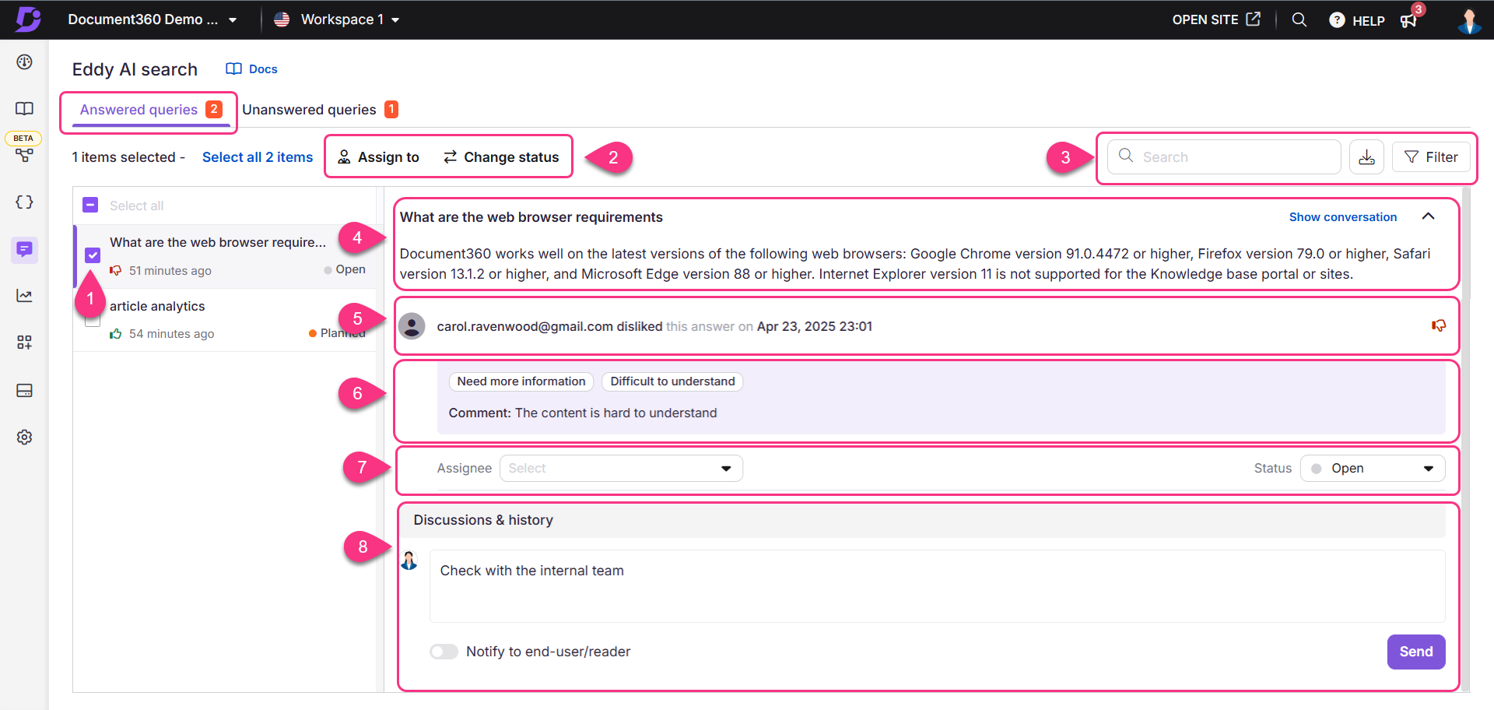Open the Documentation book icon in sidebar
The height and width of the screenshot is (710, 1494).
click(x=24, y=108)
